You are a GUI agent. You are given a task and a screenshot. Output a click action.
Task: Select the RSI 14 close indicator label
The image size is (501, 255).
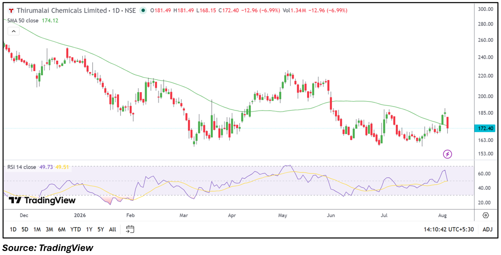coord(21,167)
